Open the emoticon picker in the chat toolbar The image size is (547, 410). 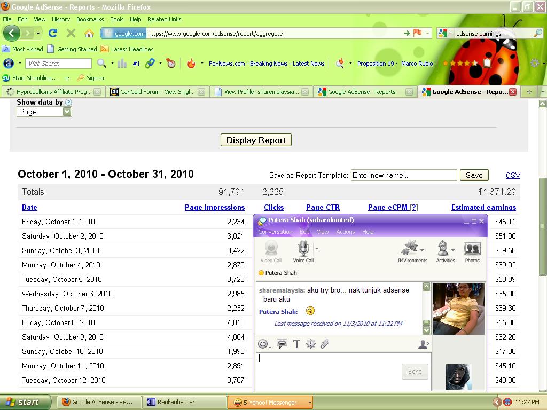(x=263, y=344)
